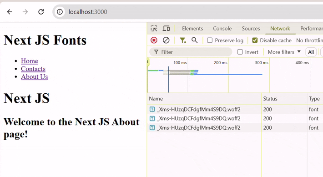Select the first _Xms-HUzqDCFdgfMm4S9DQ.woff2 request name
Viewport: 323px width, 177px height.
(199, 109)
